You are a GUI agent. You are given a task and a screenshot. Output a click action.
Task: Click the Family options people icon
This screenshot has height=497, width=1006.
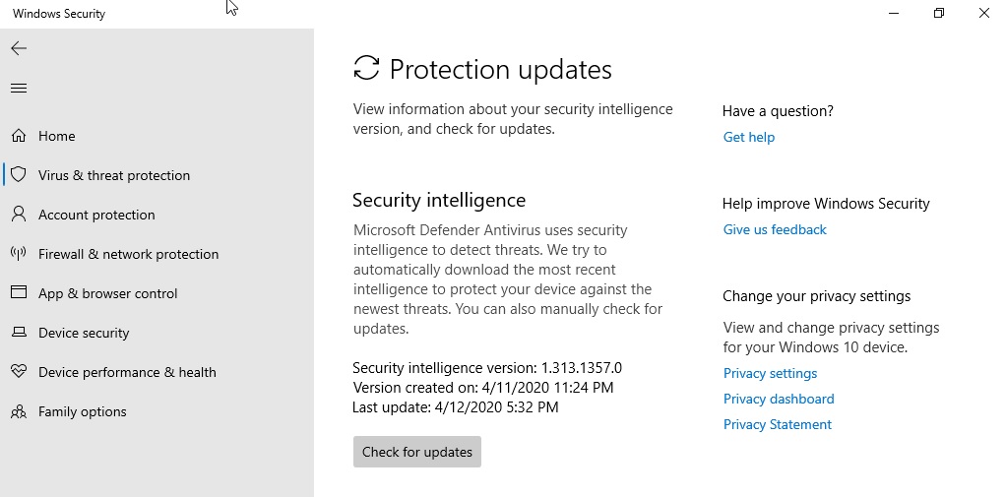tap(19, 411)
